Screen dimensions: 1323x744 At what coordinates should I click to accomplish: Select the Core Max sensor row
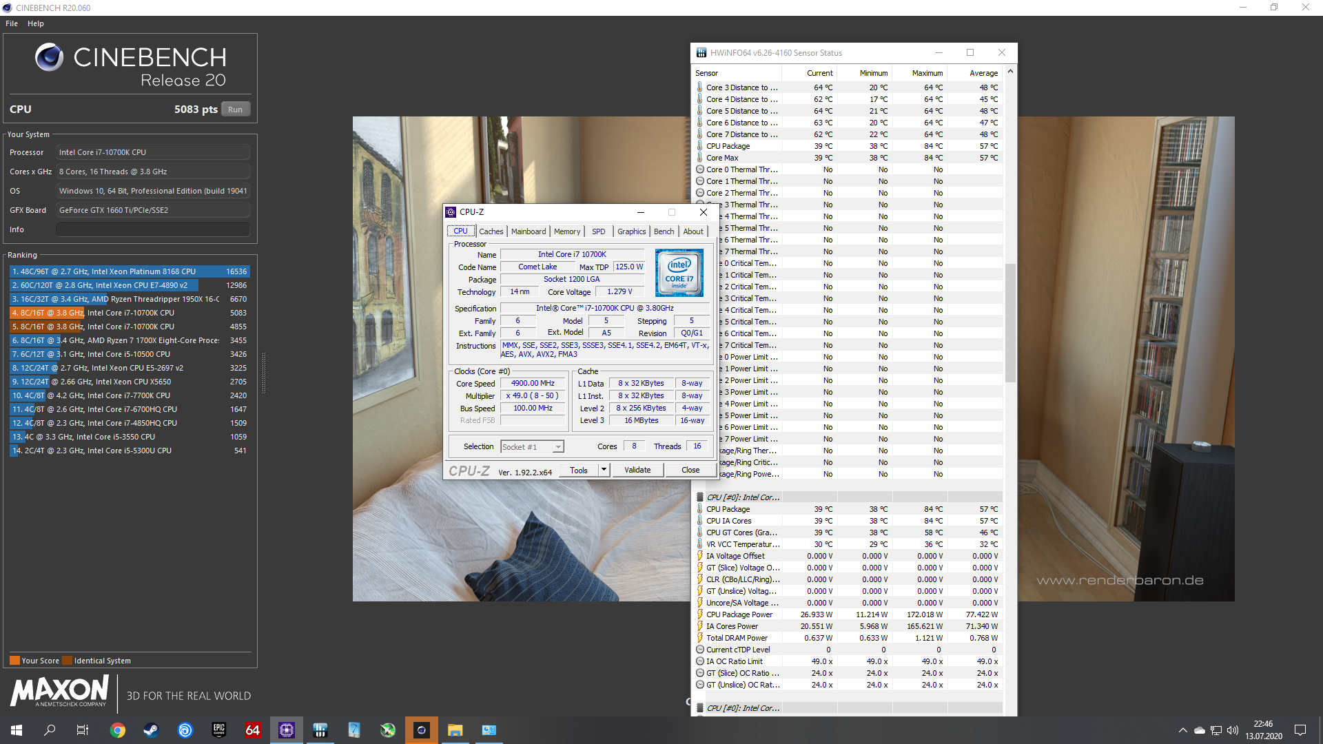coord(848,158)
